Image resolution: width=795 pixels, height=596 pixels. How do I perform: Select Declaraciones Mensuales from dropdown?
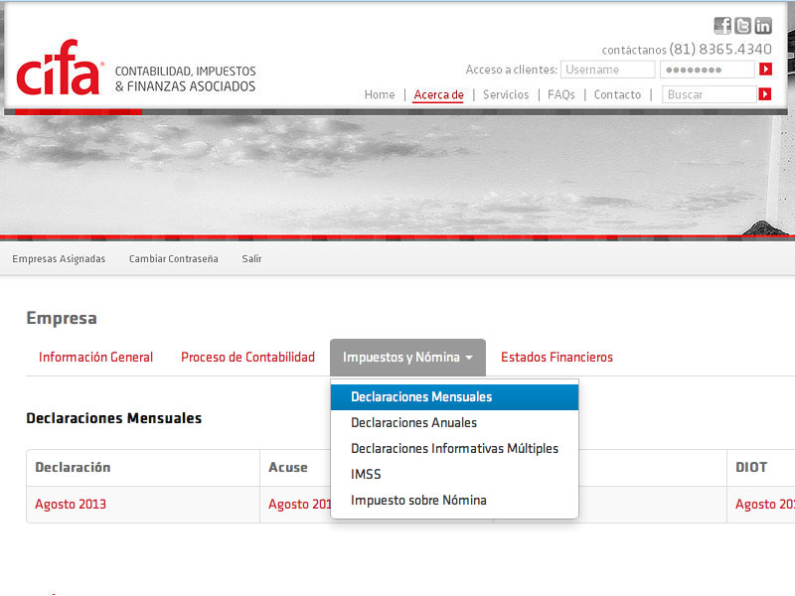tap(421, 397)
